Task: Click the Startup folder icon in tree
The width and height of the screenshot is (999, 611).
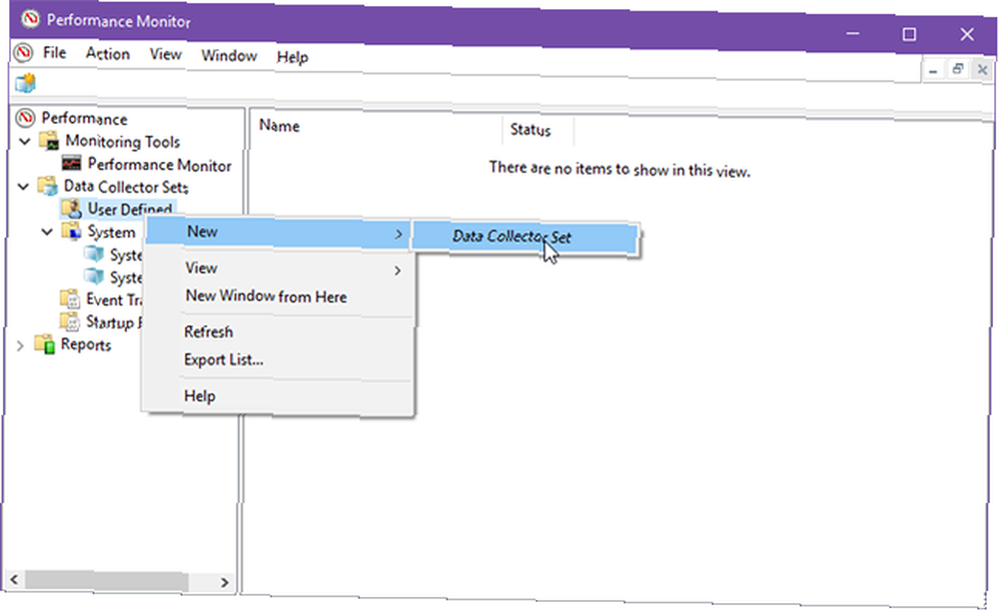Action: click(x=69, y=320)
